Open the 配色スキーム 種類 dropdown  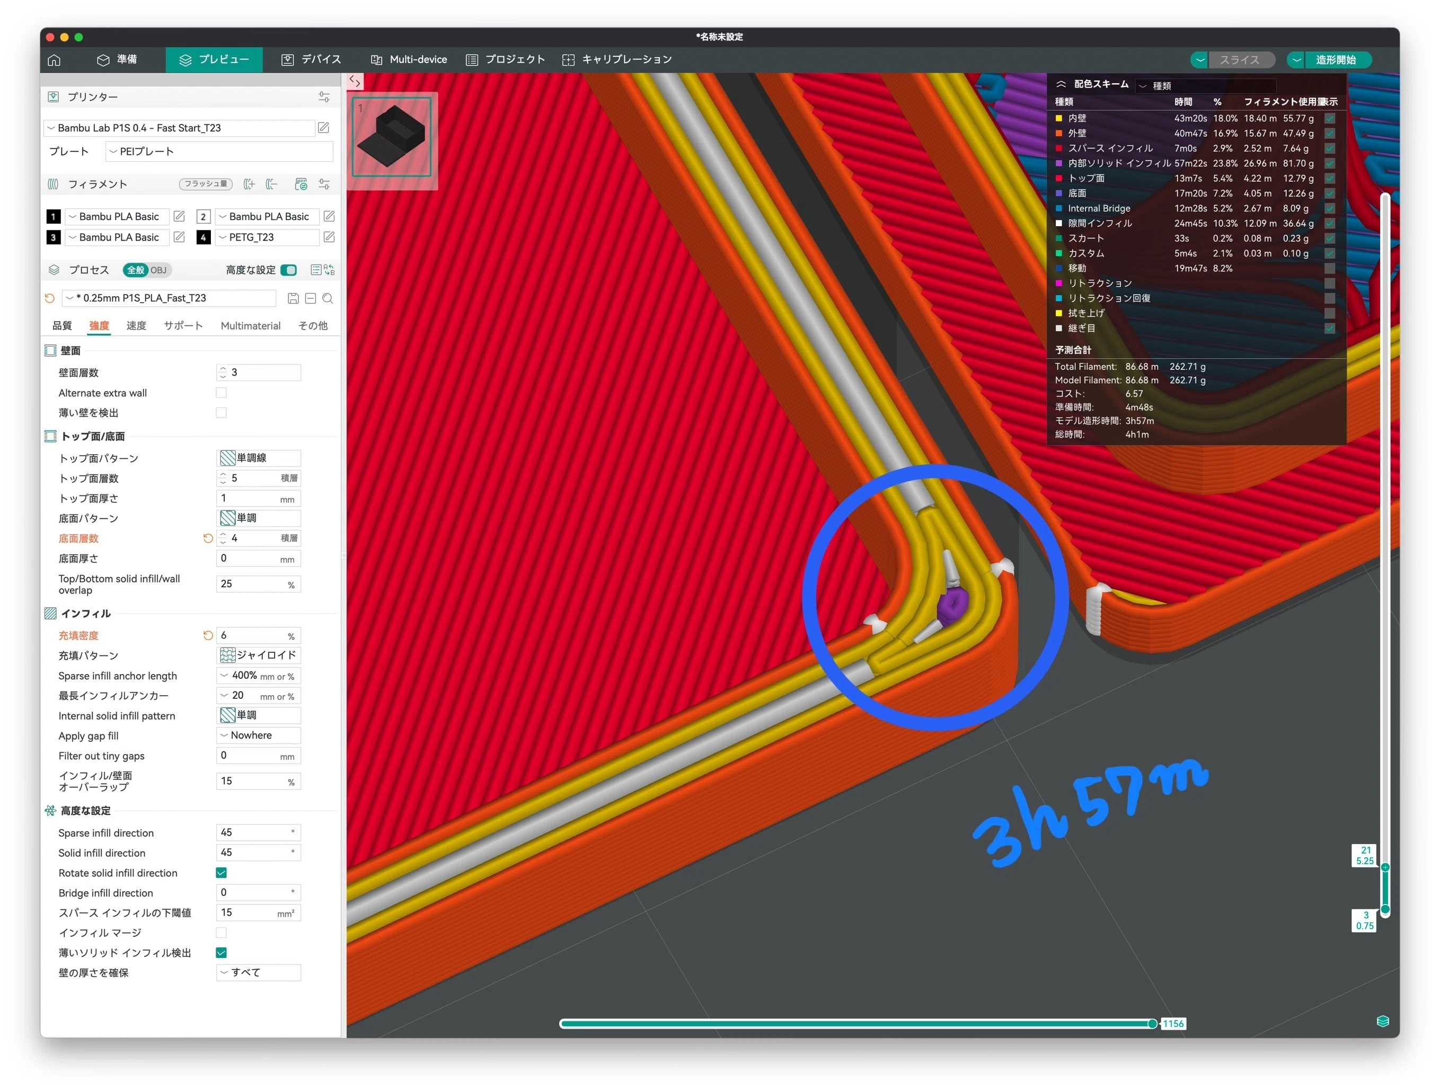1206,85
